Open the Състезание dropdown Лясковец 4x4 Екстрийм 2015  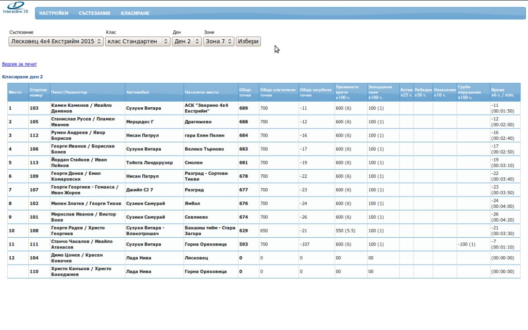point(56,41)
